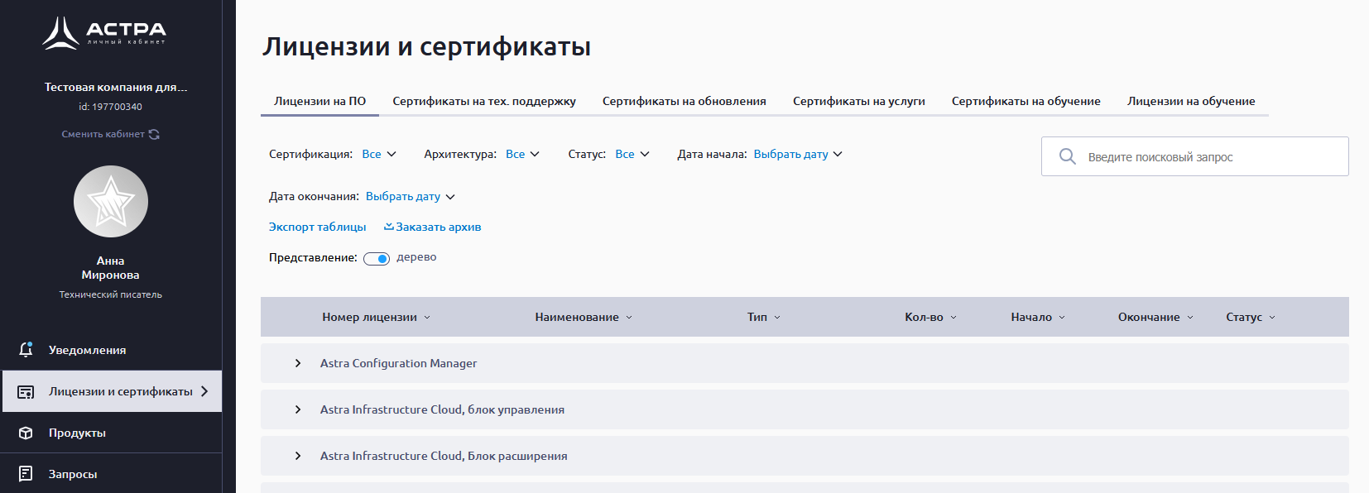The height and width of the screenshot is (493, 1369).
Task: Click the magnifier search icon
Action: click(x=1068, y=156)
